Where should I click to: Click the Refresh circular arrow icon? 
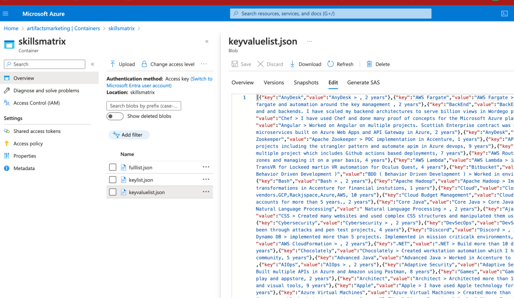click(x=330, y=64)
